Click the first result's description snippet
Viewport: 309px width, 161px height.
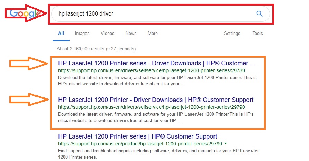tap(157, 81)
